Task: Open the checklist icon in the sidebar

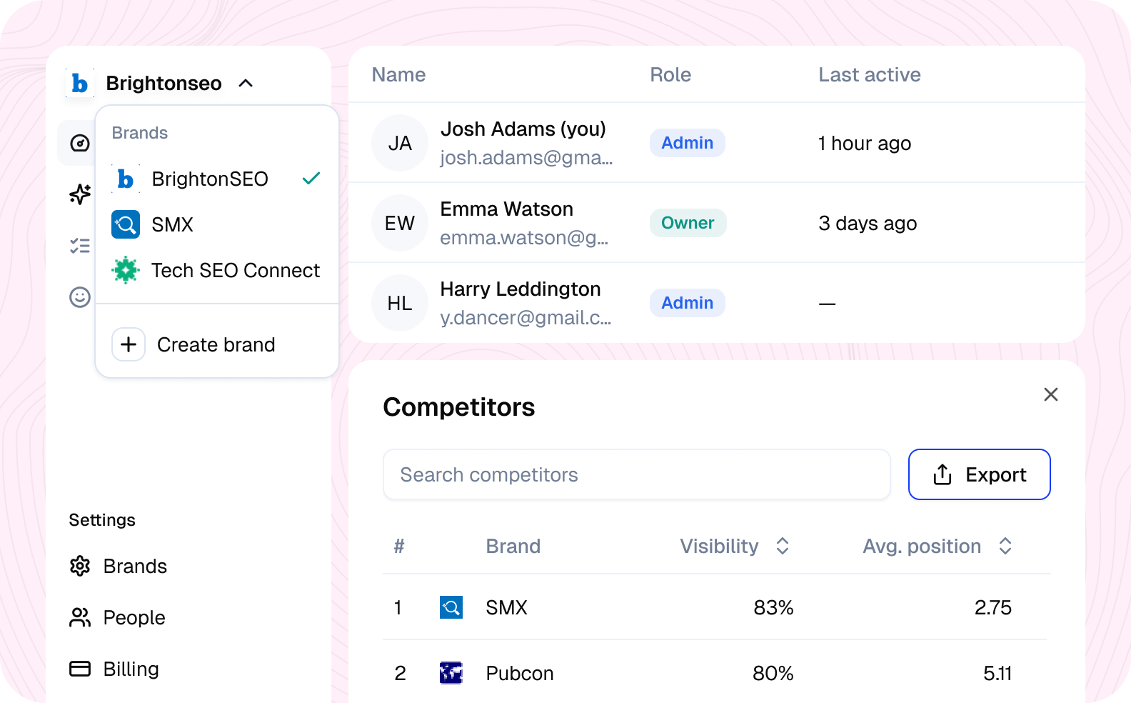Action: click(x=79, y=246)
